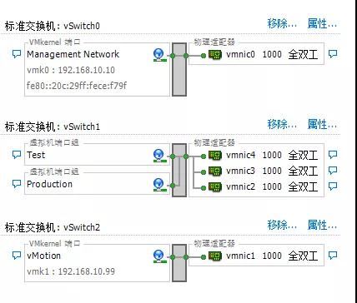Open the info bubble right of vmnic4

coord(333,155)
